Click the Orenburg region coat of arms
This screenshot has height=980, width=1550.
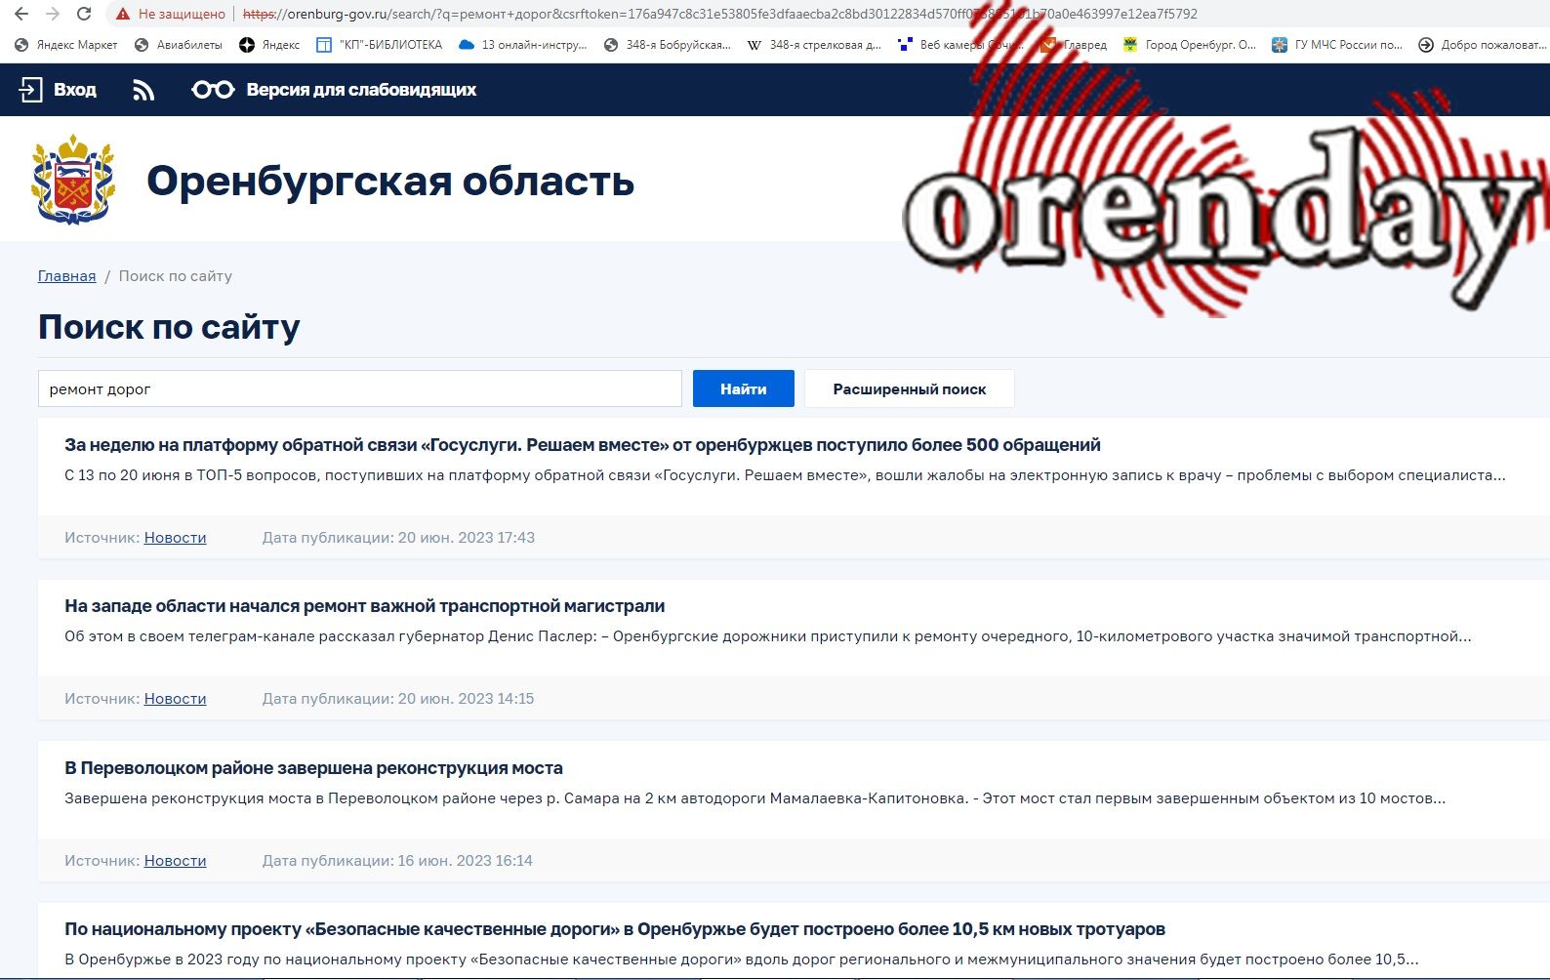pos(73,181)
